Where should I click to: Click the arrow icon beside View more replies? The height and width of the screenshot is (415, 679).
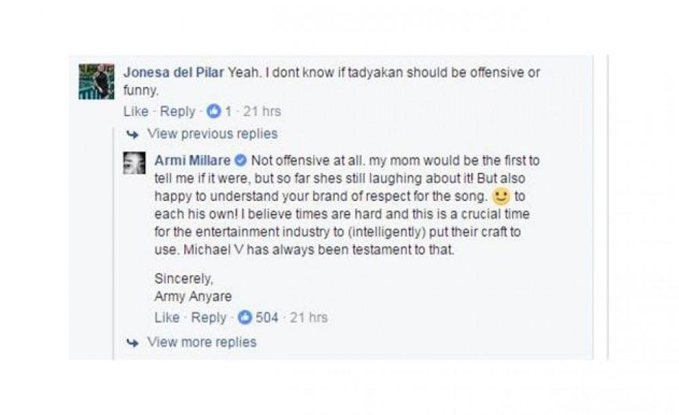132,342
